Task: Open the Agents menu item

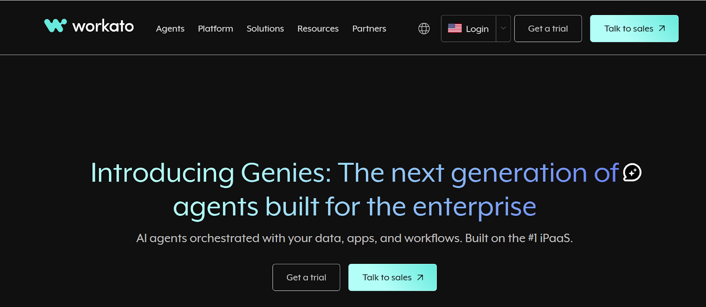Action: coord(170,29)
